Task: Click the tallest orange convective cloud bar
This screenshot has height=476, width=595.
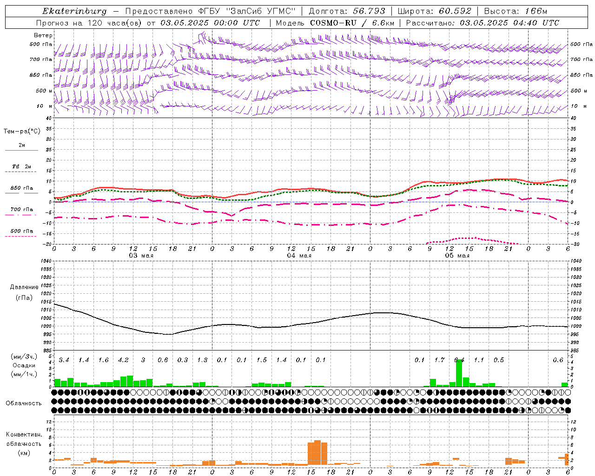Action: [x=317, y=453]
